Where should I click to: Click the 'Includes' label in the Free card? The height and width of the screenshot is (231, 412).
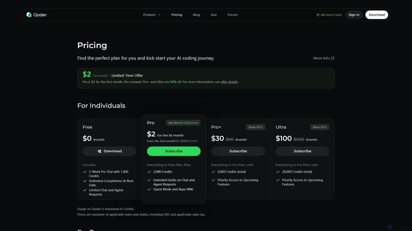point(89,165)
